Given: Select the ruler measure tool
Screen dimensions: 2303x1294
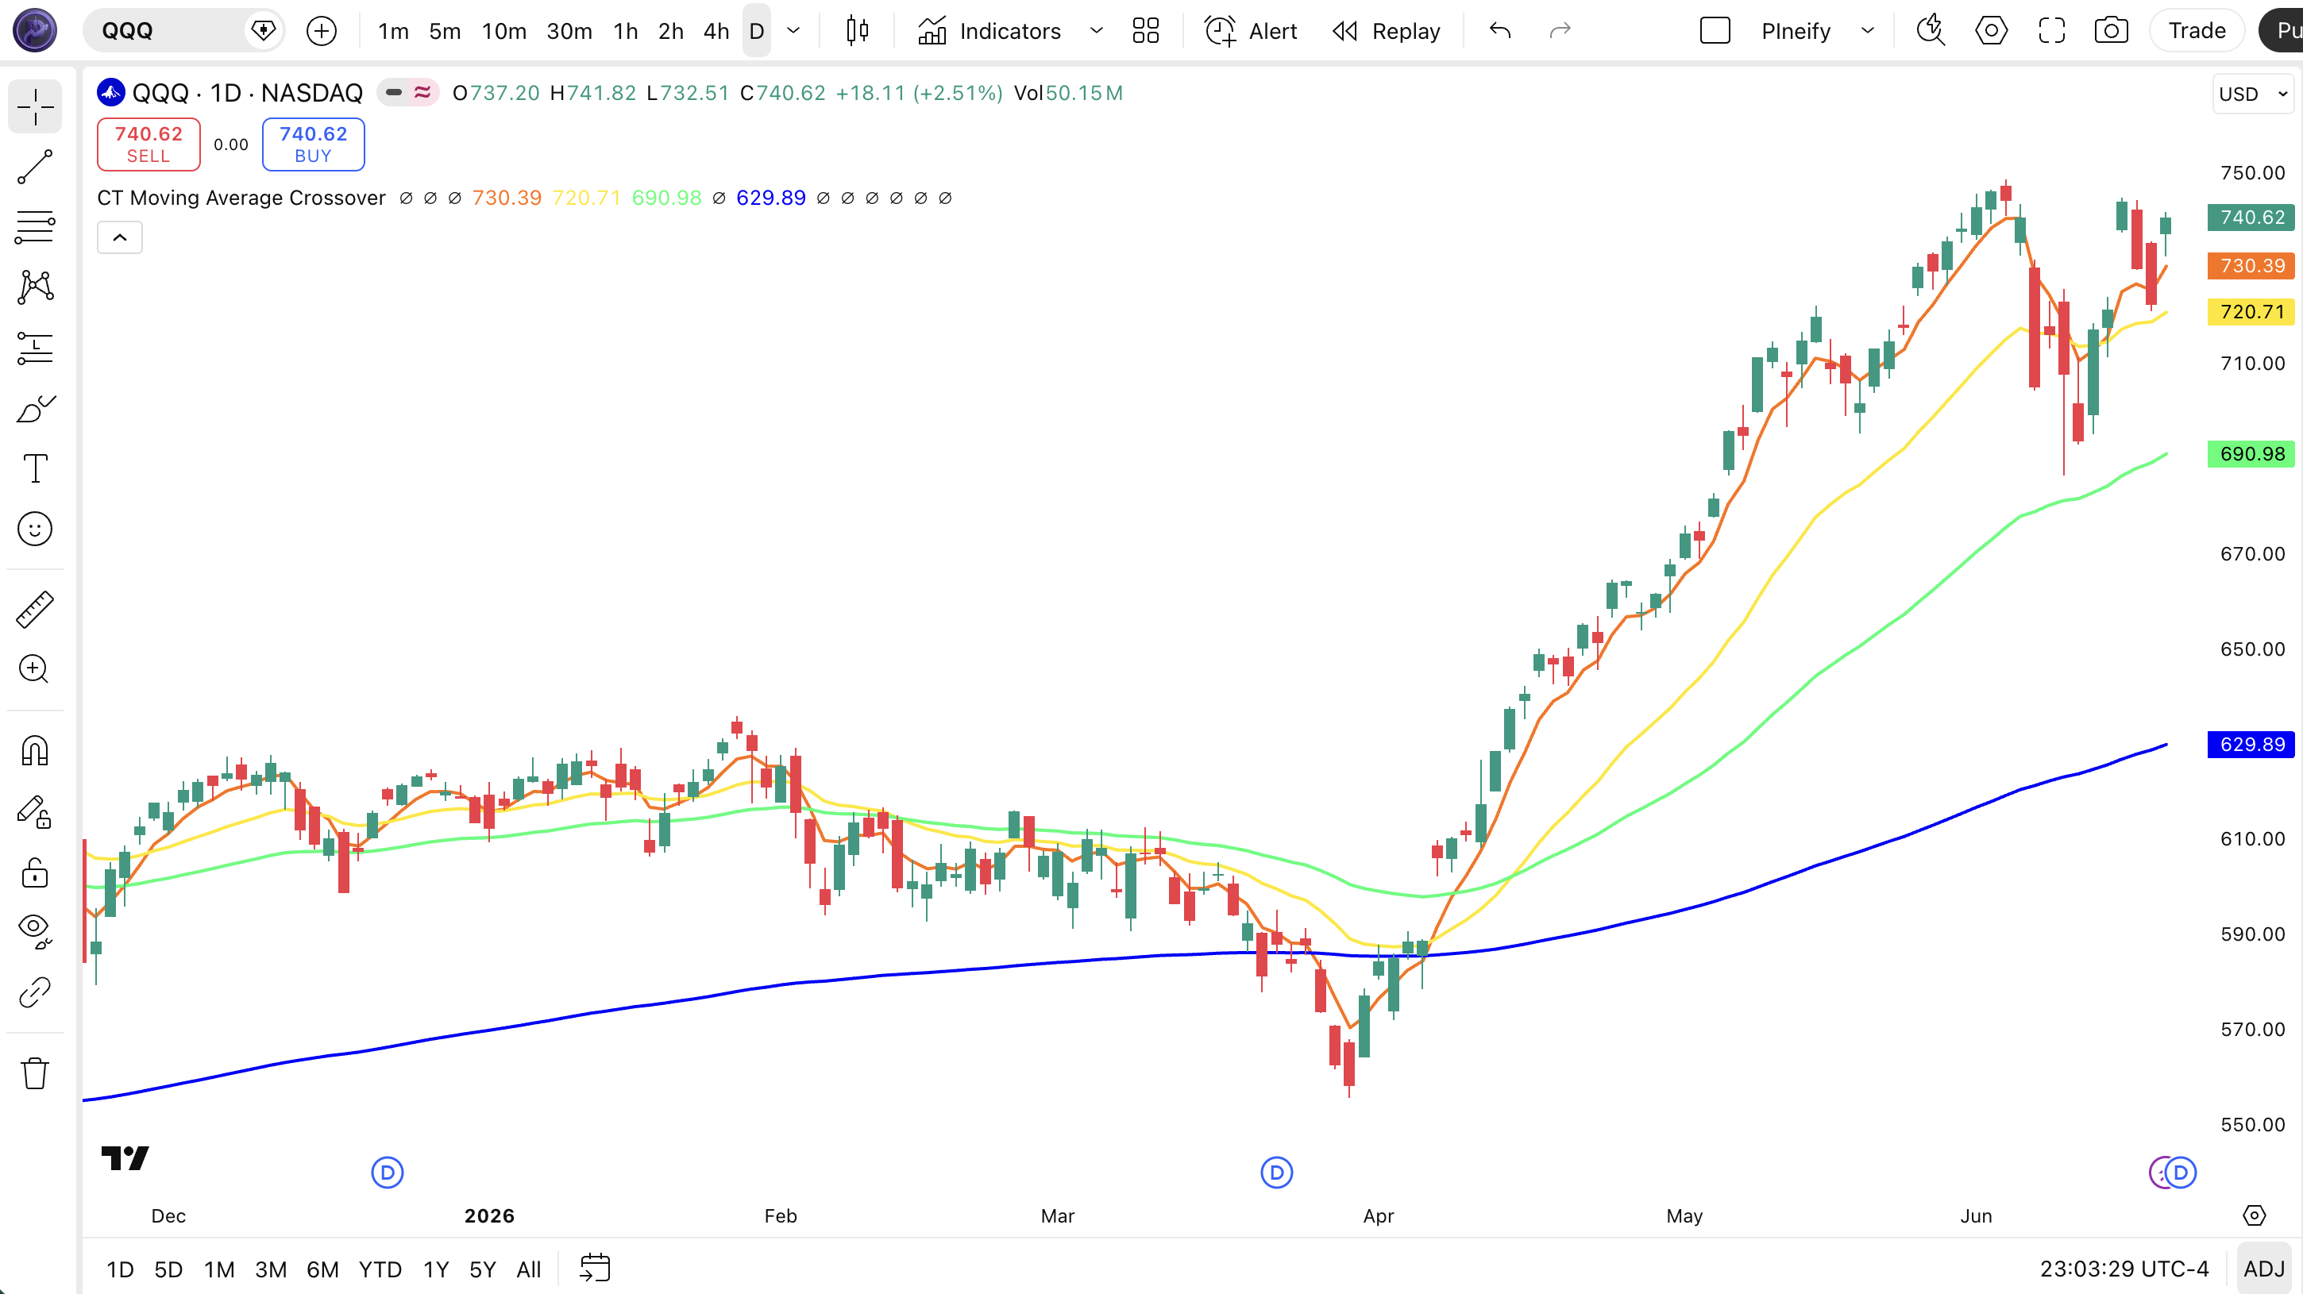Looking at the screenshot, I should tap(35, 610).
